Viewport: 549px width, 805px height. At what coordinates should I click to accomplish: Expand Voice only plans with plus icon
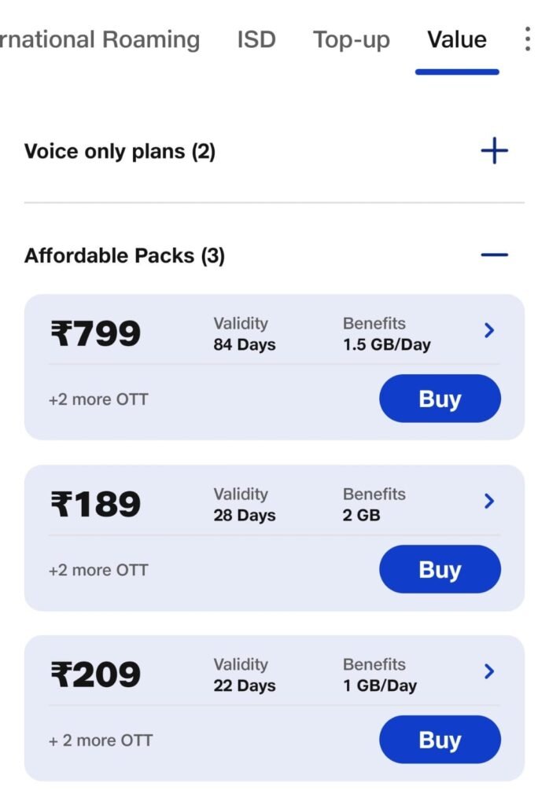pyautogui.click(x=494, y=151)
